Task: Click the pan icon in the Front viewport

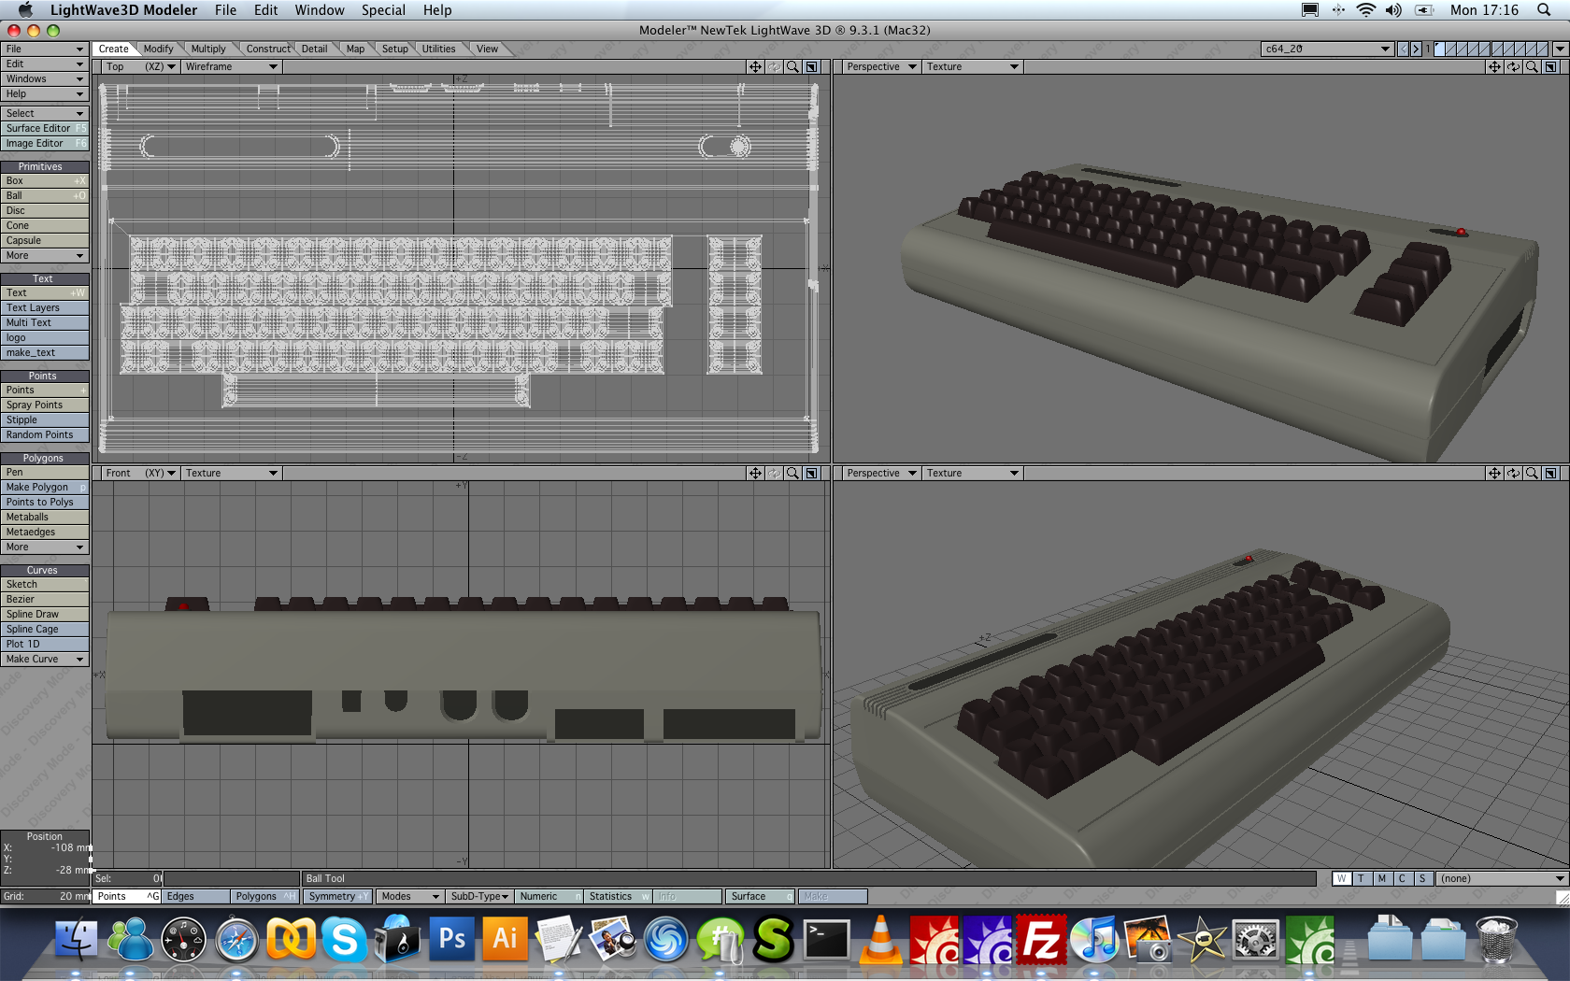Action: [x=755, y=473]
